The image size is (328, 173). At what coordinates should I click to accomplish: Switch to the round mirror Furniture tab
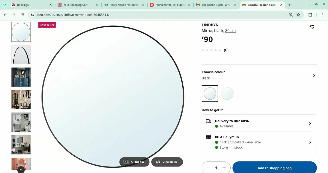pyautogui.click(x=168, y=5)
